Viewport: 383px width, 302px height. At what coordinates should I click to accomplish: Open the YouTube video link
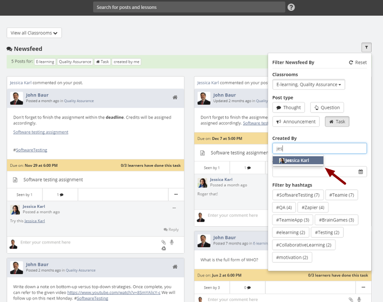pyautogui.click(x=114, y=292)
